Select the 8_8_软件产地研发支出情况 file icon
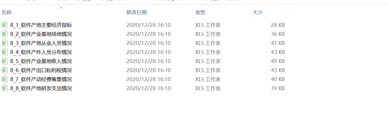 (x=4, y=88)
